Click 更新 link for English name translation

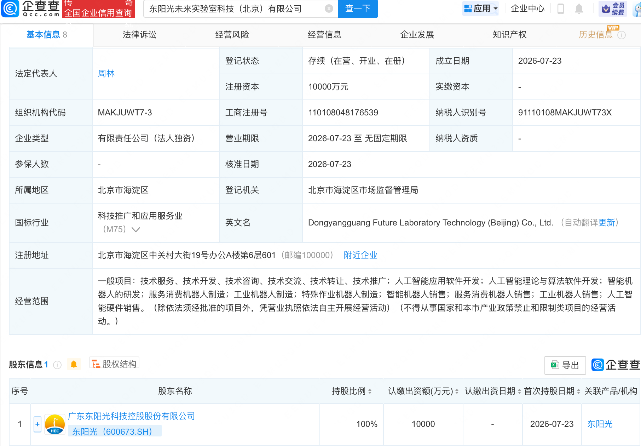607,223
